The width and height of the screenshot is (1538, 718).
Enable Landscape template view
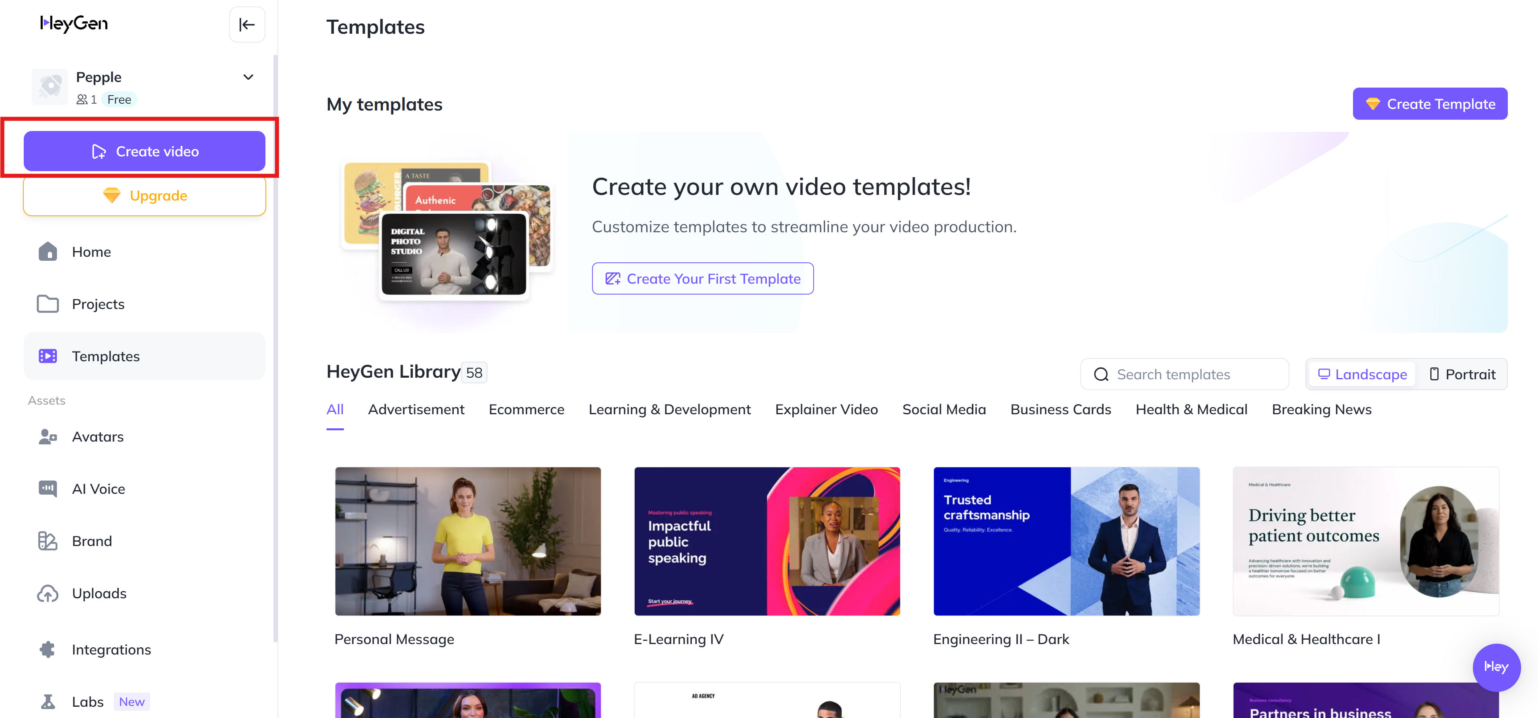pyautogui.click(x=1362, y=374)
